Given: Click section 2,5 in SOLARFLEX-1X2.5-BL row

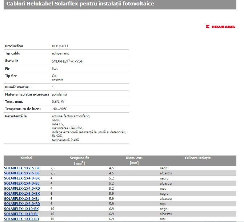Looking at the screenshot, I should [53, 173].
